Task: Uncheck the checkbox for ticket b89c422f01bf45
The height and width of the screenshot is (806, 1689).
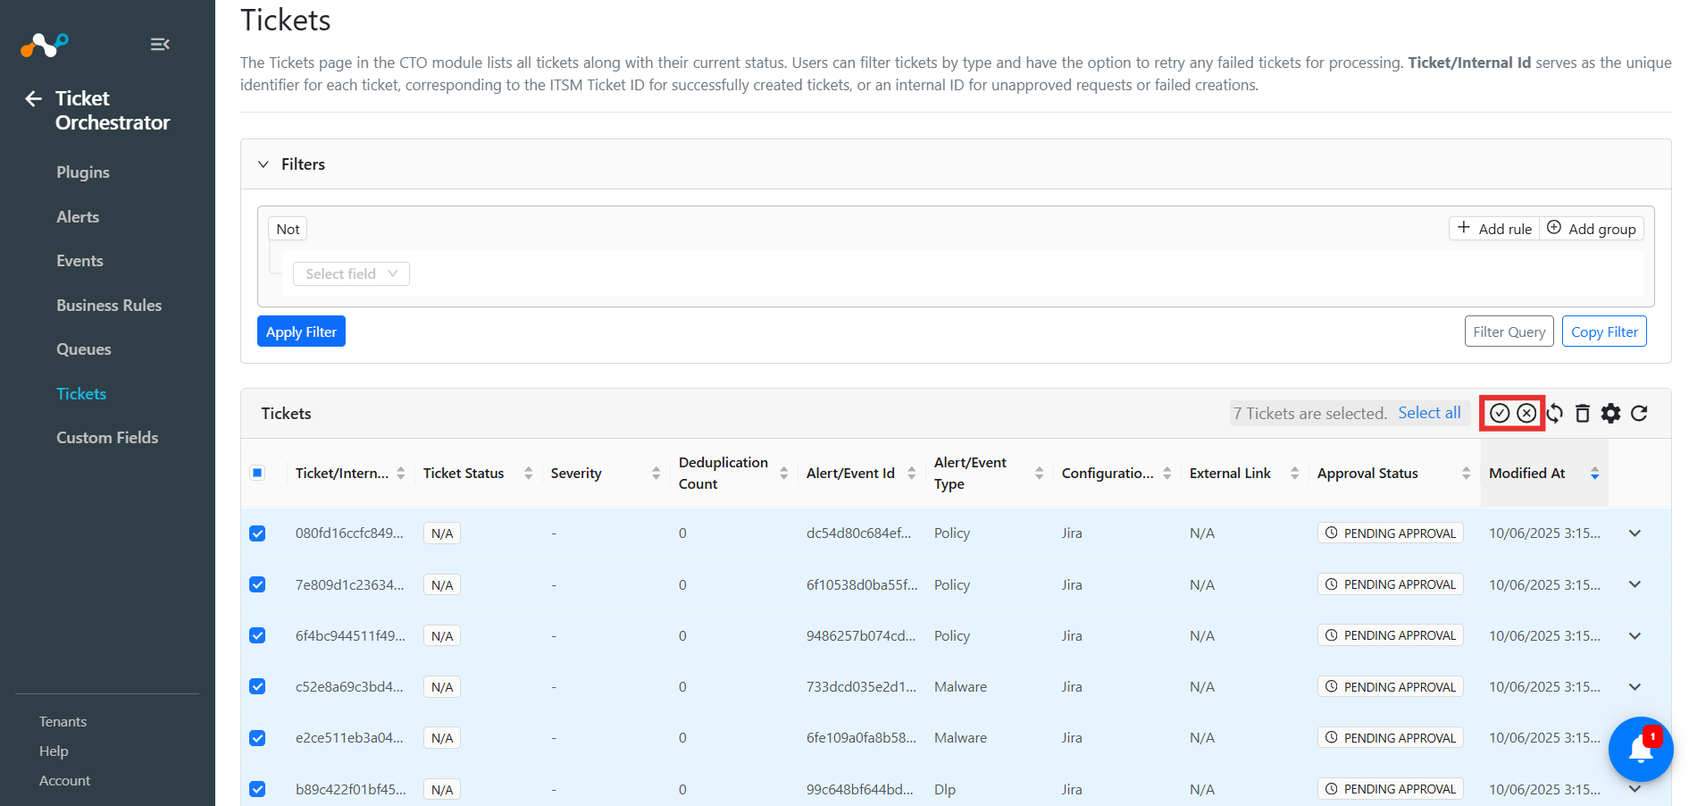Action: click(x=257, y=789)
